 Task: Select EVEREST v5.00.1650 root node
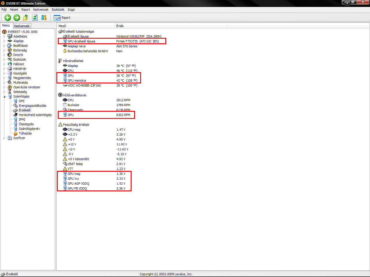click(23, 32)
